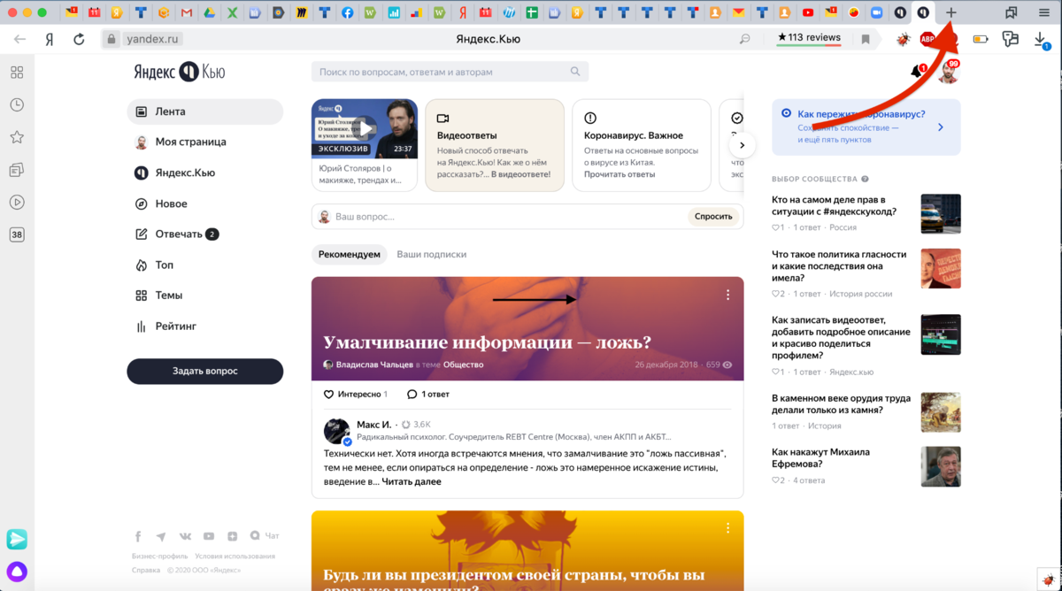Open three-dot menu on 'Умалчивание информации' card
1062x591 pixels.
[x=727, y=295]
